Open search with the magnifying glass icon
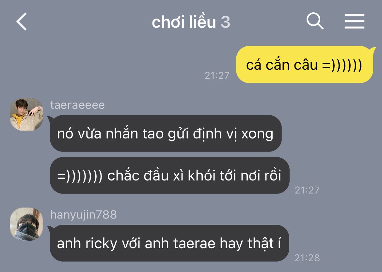The height and width of the screenshot is (272, 382). click(315, 21)
